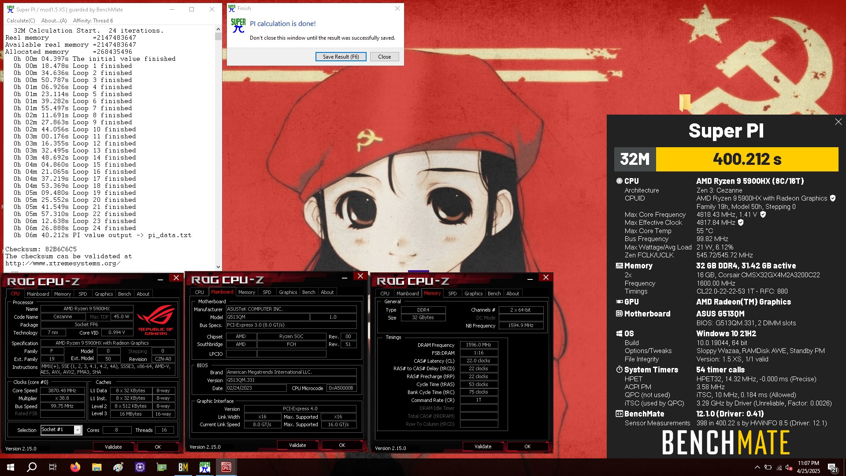Click Validate in the Memory tab window
The width and height of the screenshot is (846, 476).
pyautogui.click(x=483, y=446)
